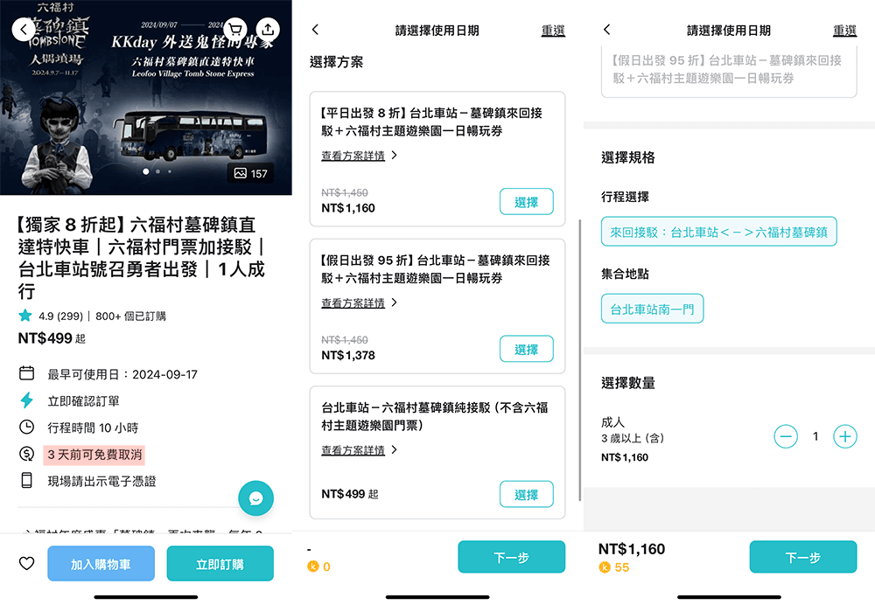Select the 來回接駁 itinerary option
This screenshot has height=605, width=875.
(718, 232)
